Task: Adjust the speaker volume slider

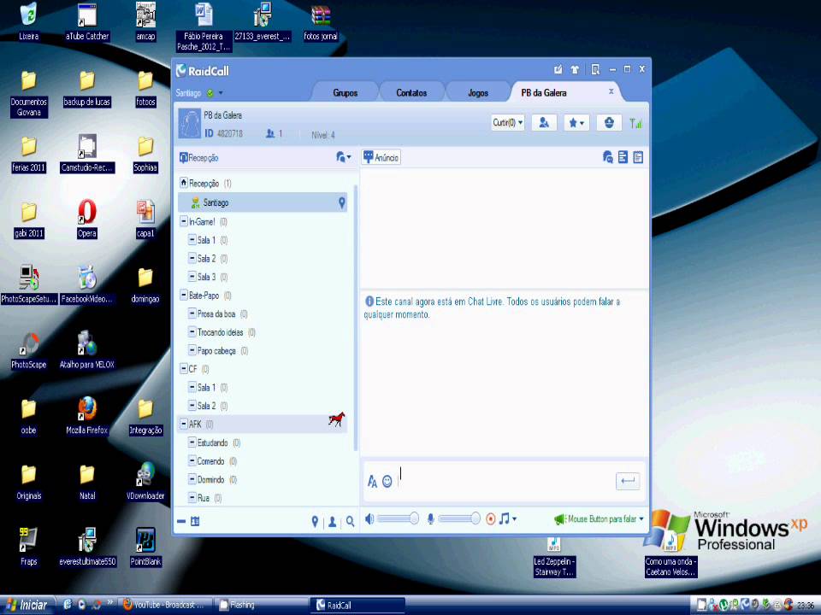Action: tap(398, 518)
